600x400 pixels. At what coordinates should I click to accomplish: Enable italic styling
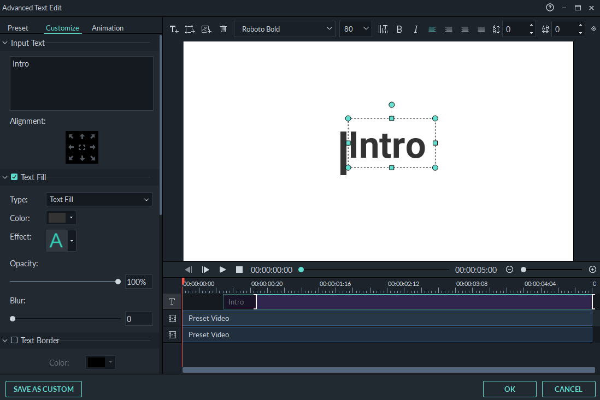click(416, 29)
